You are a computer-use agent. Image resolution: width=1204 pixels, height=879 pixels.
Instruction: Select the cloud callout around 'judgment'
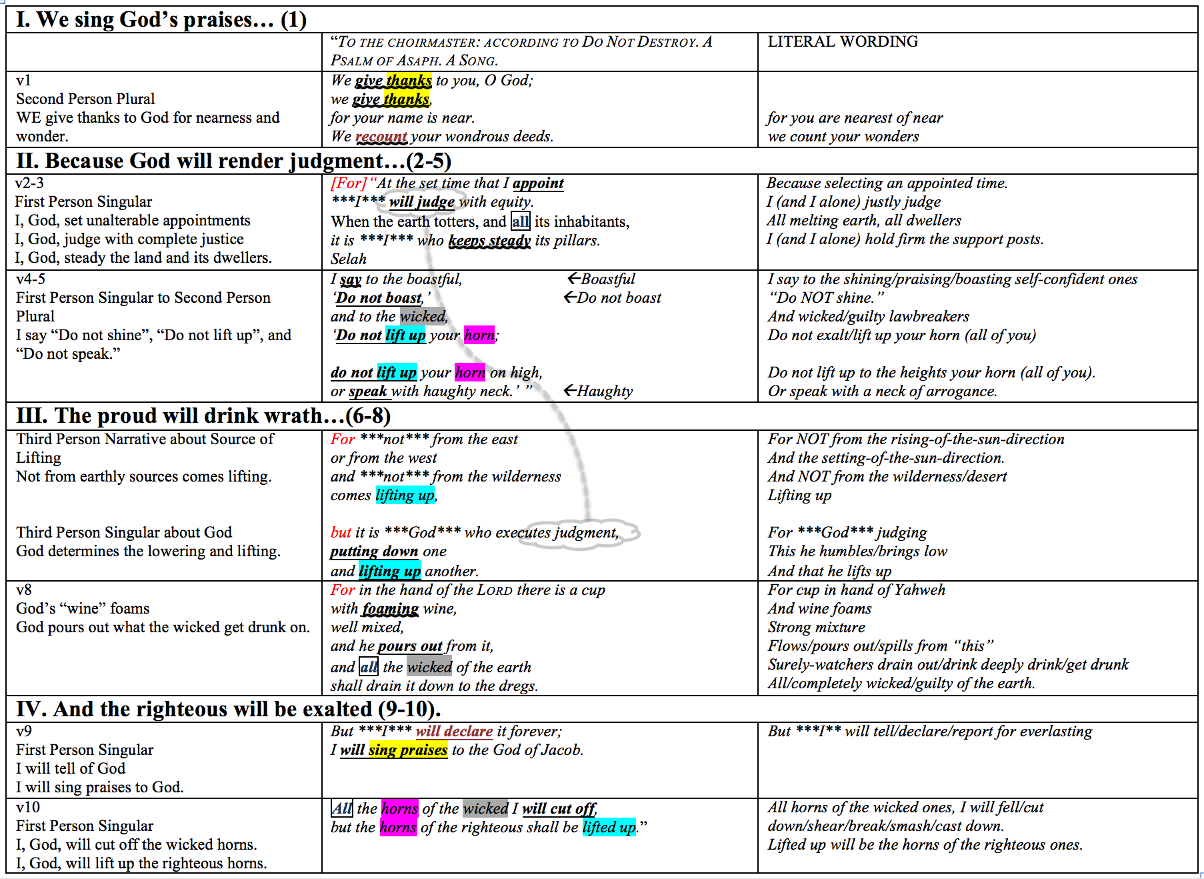click(x=579, y=534)
